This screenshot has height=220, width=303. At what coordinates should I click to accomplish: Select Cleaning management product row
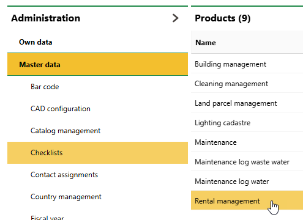click(247, 84)
